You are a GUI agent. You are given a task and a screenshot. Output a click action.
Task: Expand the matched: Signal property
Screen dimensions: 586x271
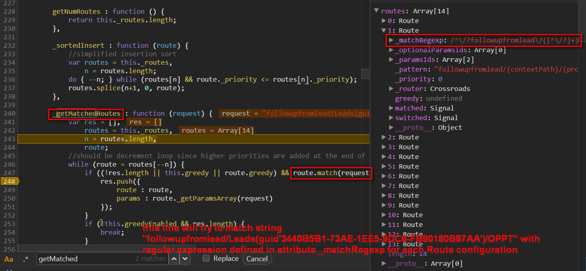tap(391, 108)
